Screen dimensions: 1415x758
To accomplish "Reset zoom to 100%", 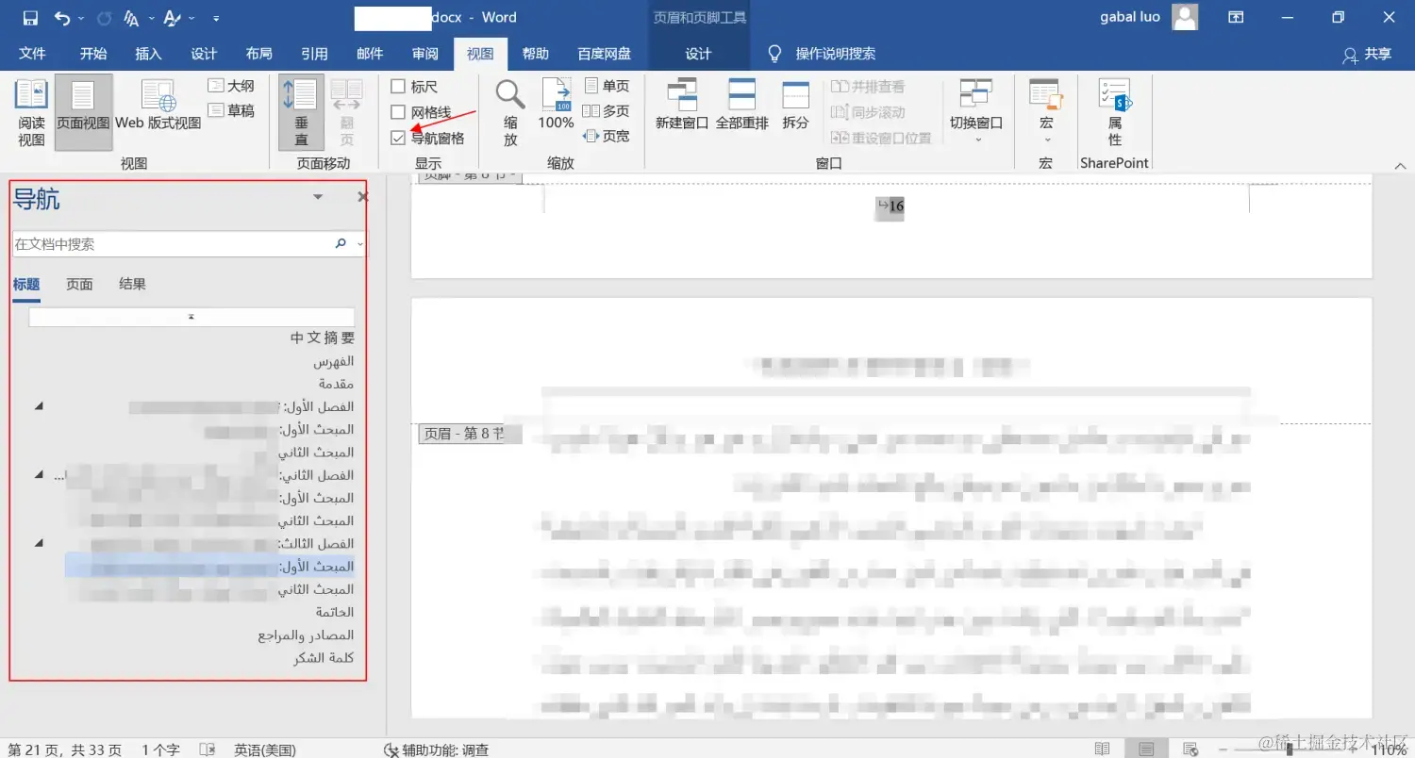I will (556, 106).
